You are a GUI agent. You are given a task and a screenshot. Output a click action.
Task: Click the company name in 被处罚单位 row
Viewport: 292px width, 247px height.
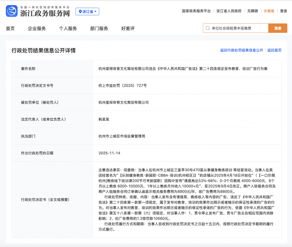124,102
